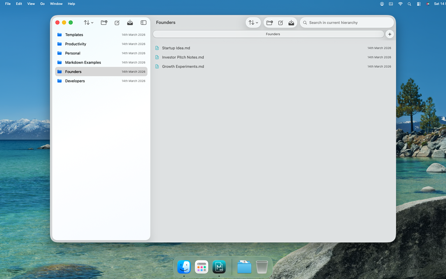Select the Developers folder

click(x=101, y=81)
